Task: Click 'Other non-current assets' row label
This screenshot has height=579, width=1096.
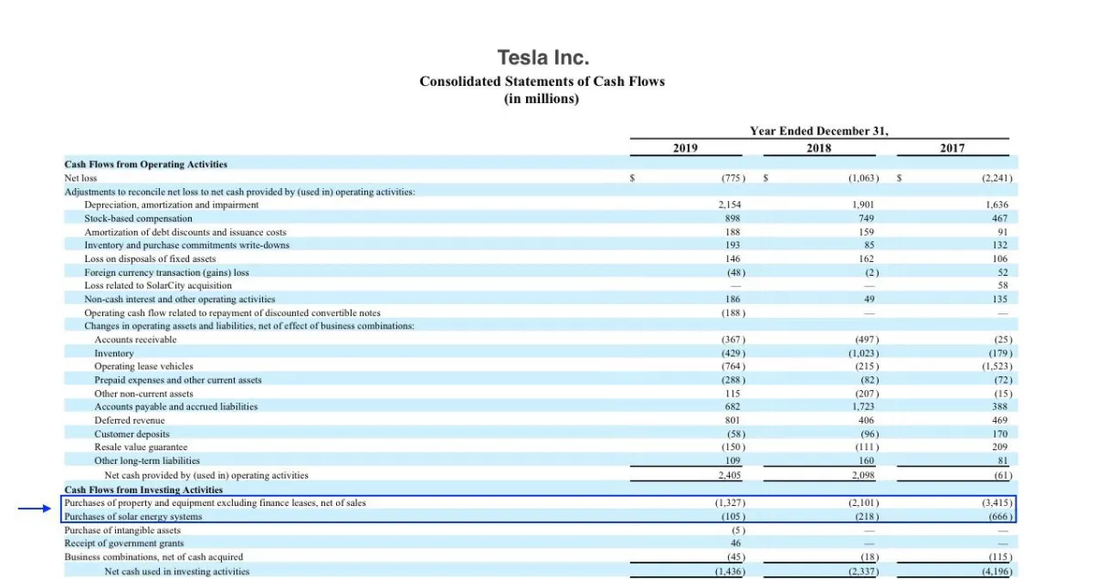Action: point(143,393)
